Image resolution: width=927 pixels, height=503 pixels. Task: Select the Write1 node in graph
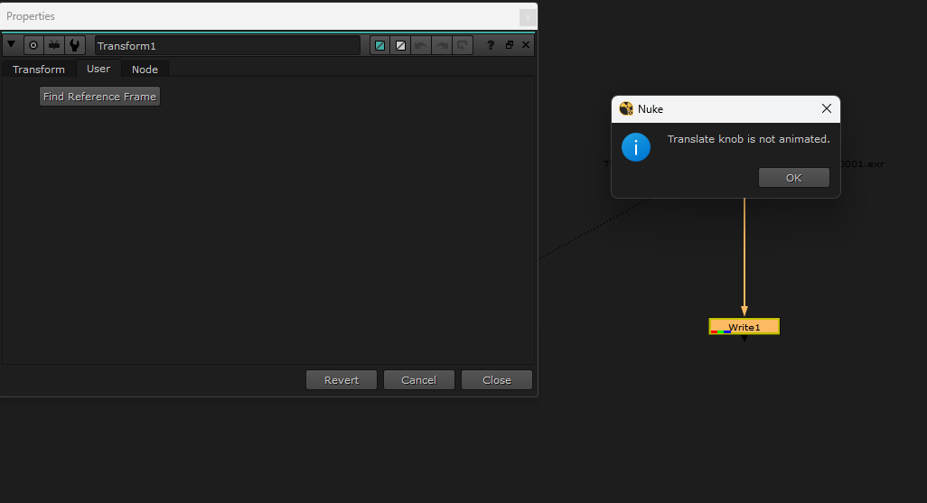coord(744,327)
